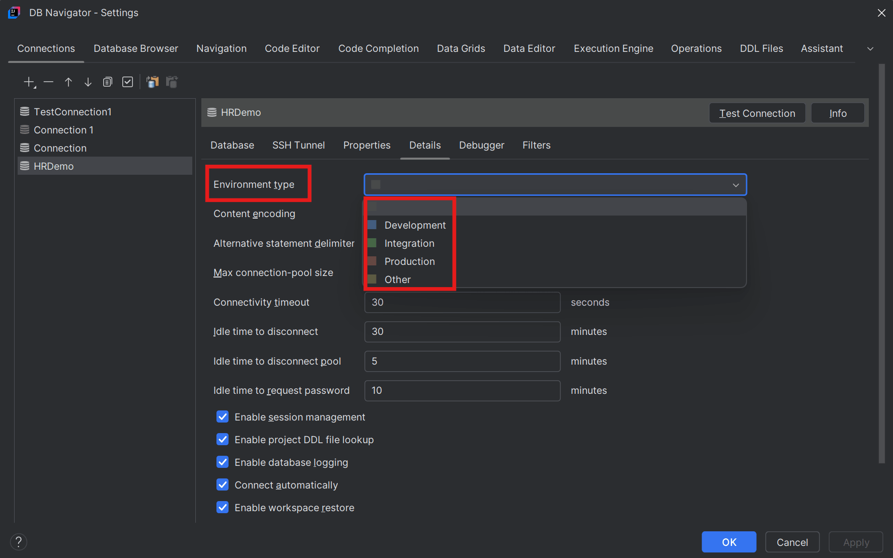Image resolution: width=893 pixels, height=558 pixels.
Task: Click the IntelliJ app icon in title bar
Action: coord(14,13)
